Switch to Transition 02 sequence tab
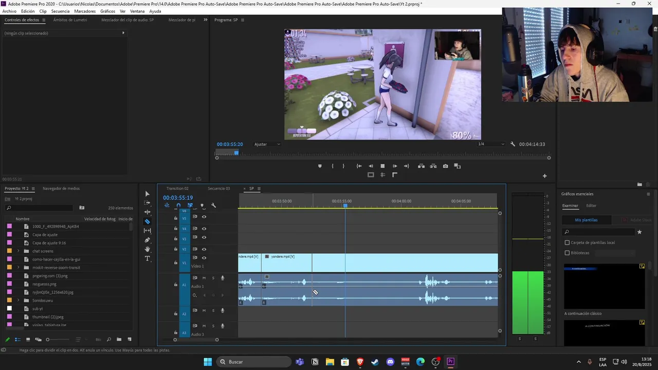This screenshot has height=370, width=658. point(177,189)
